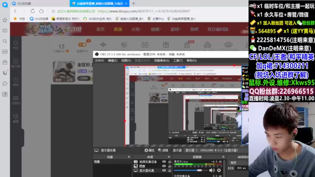Screen dimensions: 315x177
Task: Click the AD icon in streamer toolbar
Action: click(x=145, y=44)
